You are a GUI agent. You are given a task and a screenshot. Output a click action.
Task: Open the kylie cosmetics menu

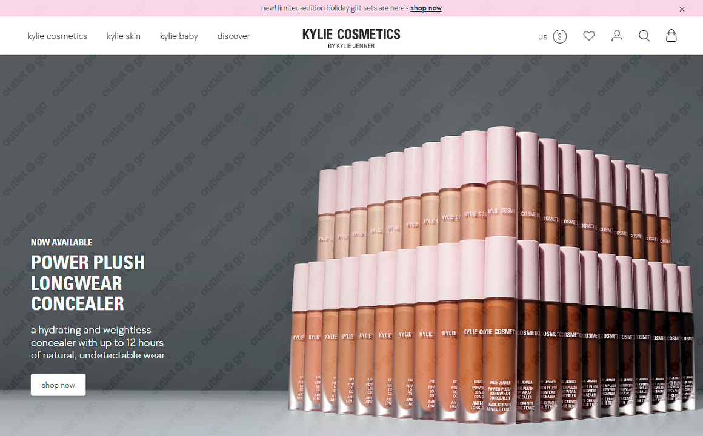pyautogui.click(x=58, y=36)
